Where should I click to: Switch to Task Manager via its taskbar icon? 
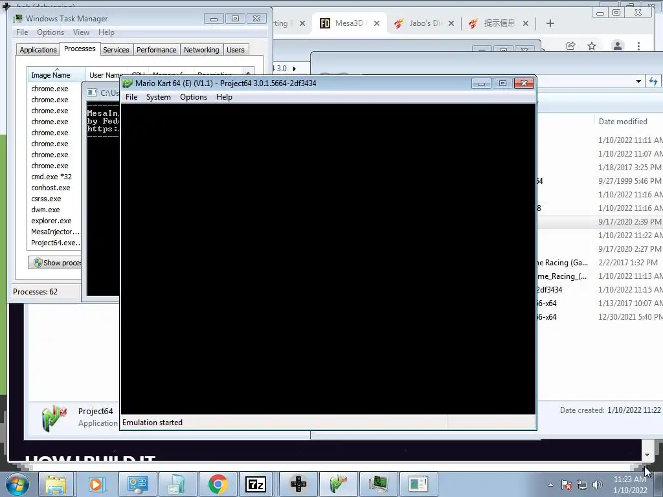pos(378,484)
